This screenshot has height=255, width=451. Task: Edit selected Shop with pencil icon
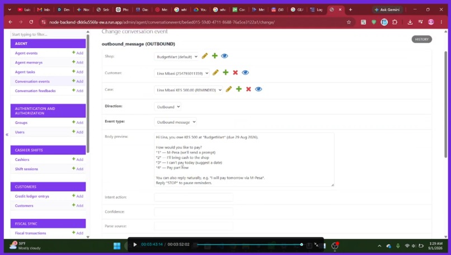pos(204,56)
